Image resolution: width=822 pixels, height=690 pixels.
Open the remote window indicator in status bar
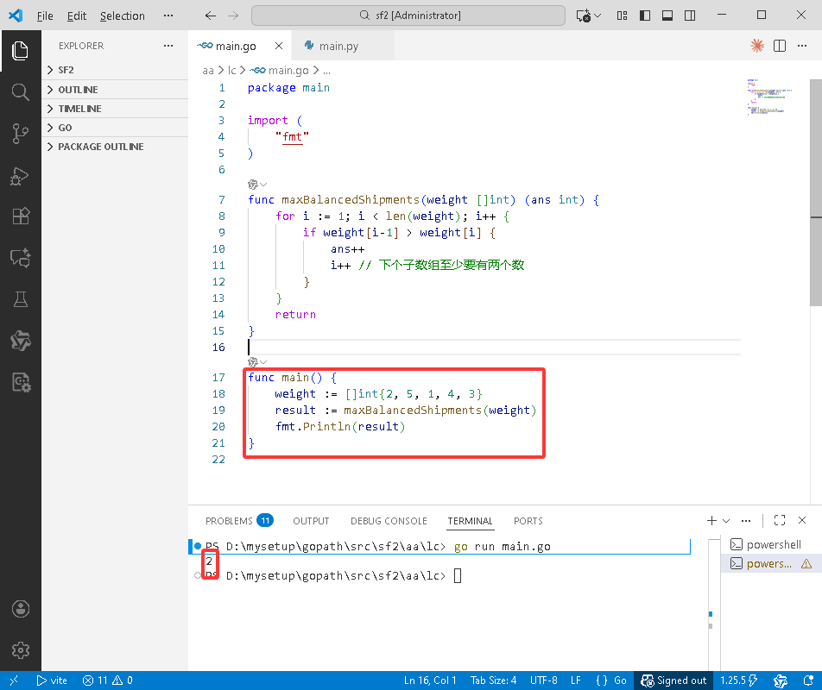(x=14, y=681)
